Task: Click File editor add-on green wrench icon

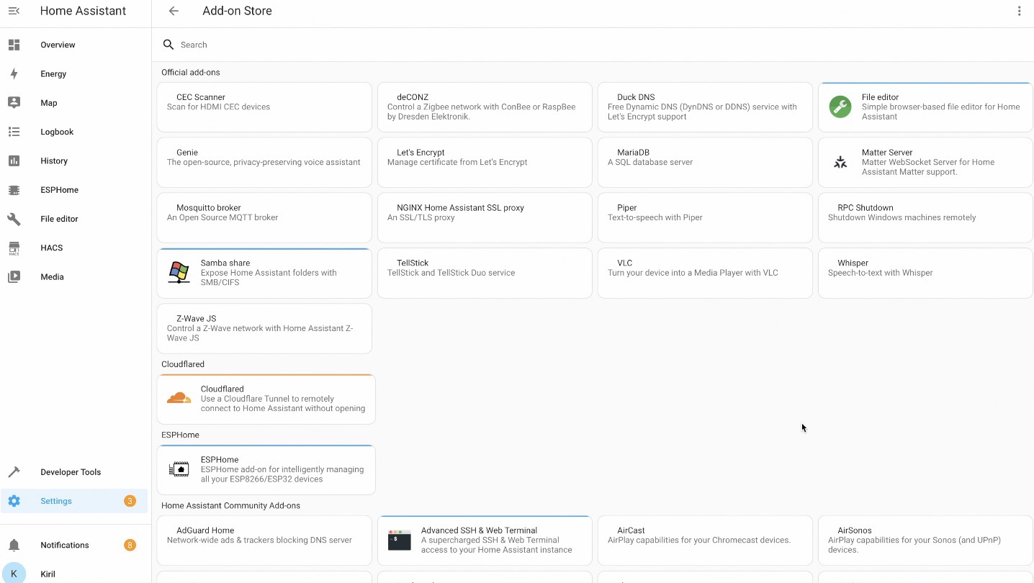Action: click(840, 107)
